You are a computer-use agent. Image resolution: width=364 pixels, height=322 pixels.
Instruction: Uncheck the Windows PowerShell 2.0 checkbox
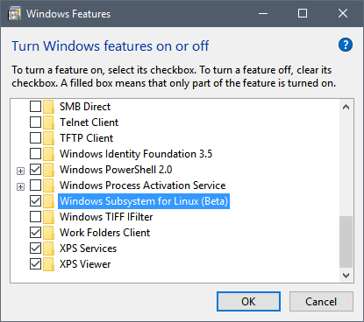(x=35, y=170)
